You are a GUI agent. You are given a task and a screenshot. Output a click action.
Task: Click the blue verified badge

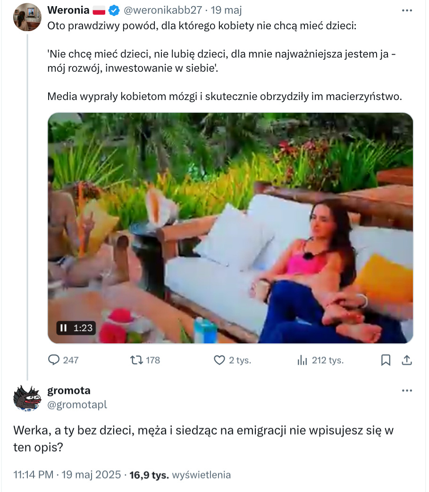114,9
